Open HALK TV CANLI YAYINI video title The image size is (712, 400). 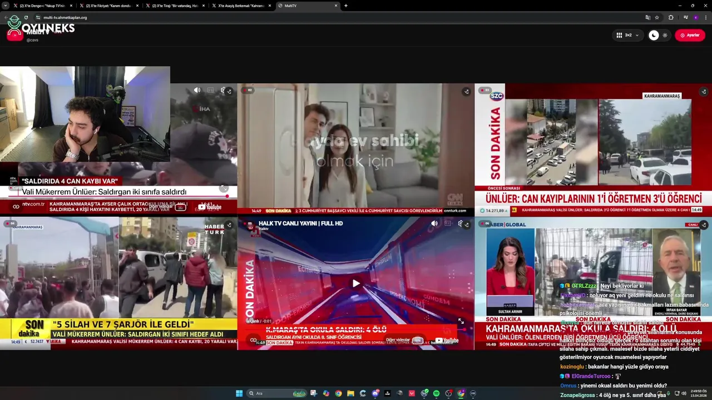300,223
